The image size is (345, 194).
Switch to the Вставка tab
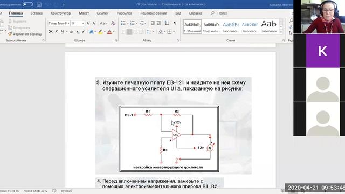[36, 13]
